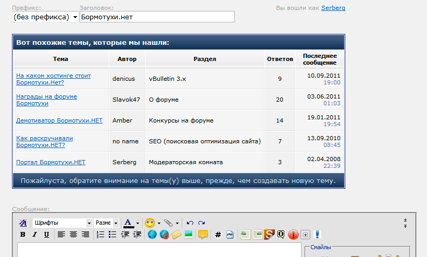
Task: Click the date 10.09.2011 19:00
Action: (x=324, y=79)
